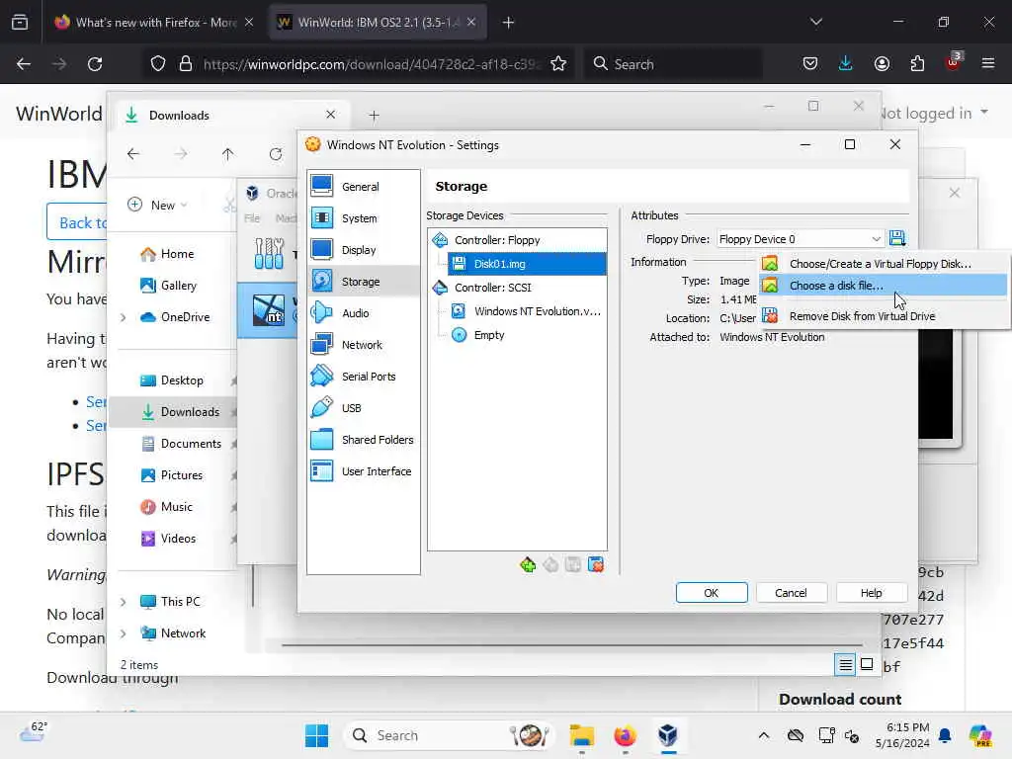Expand Network tree node in Explorer
The height and width of the screenshot is (759, 1012).
pos(124,633)
